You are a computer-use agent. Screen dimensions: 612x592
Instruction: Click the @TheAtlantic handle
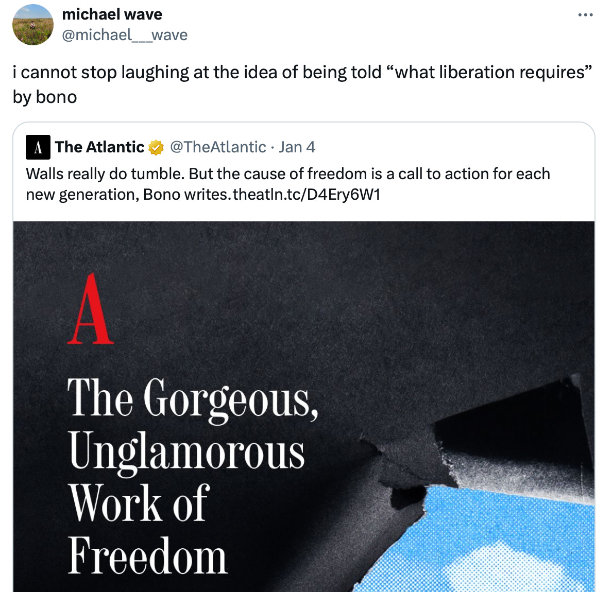218,147
